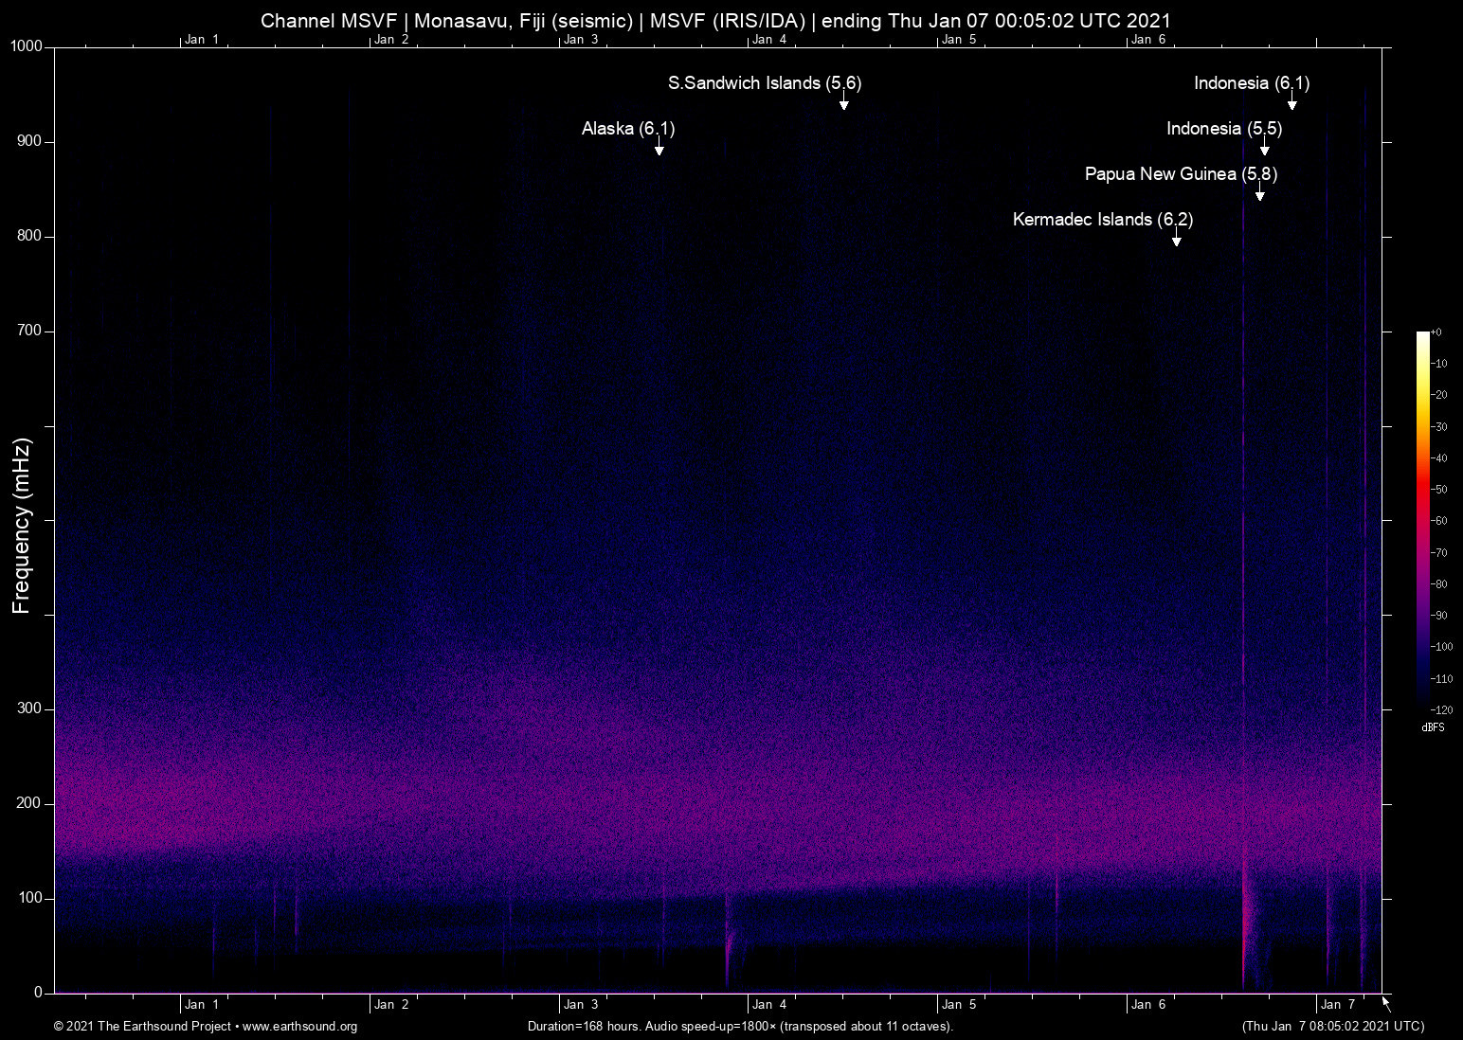Screen dimensions: 1463x1040
Task: Click Jan 5 on the bottom time axis
Action: coord(959,1004)
